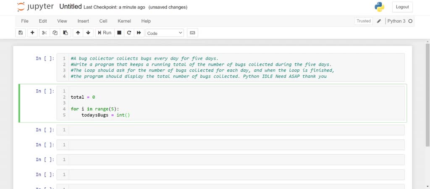This screenshot has height=189, width=430.
Task: Run the selected cell
Action: pos(105,33)
